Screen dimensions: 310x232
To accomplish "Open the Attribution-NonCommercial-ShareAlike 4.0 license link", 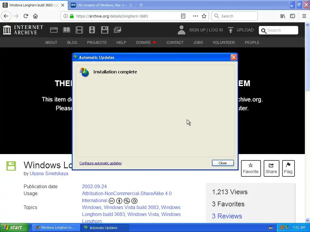I will coord(127,194).
